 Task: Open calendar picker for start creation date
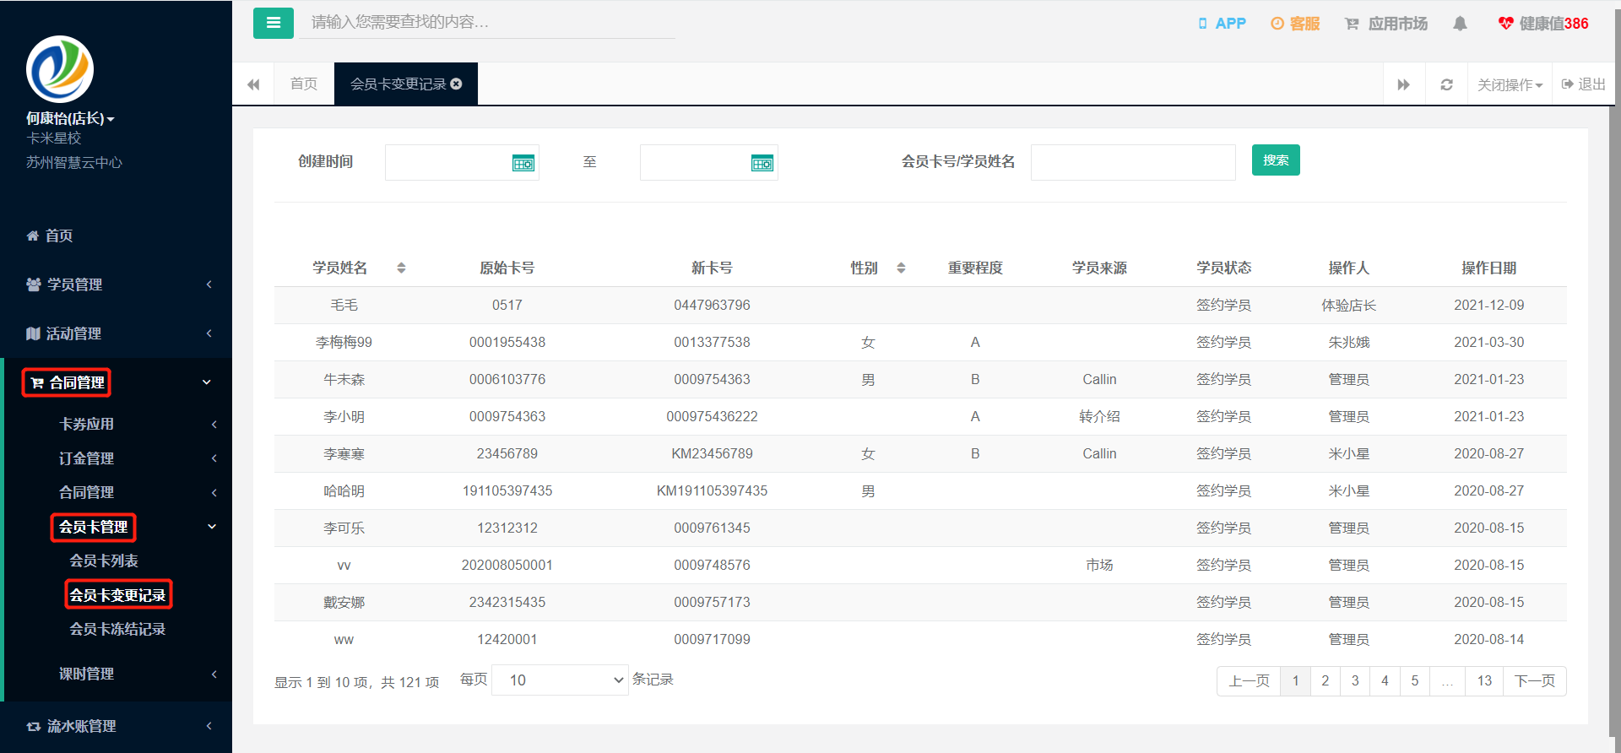(523, 164)
